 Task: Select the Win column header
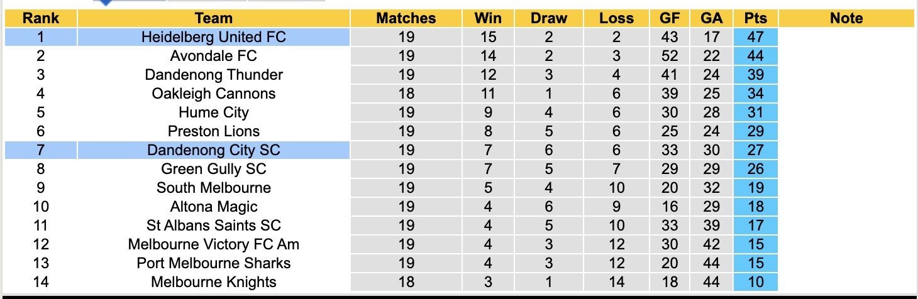coord(488,18)
